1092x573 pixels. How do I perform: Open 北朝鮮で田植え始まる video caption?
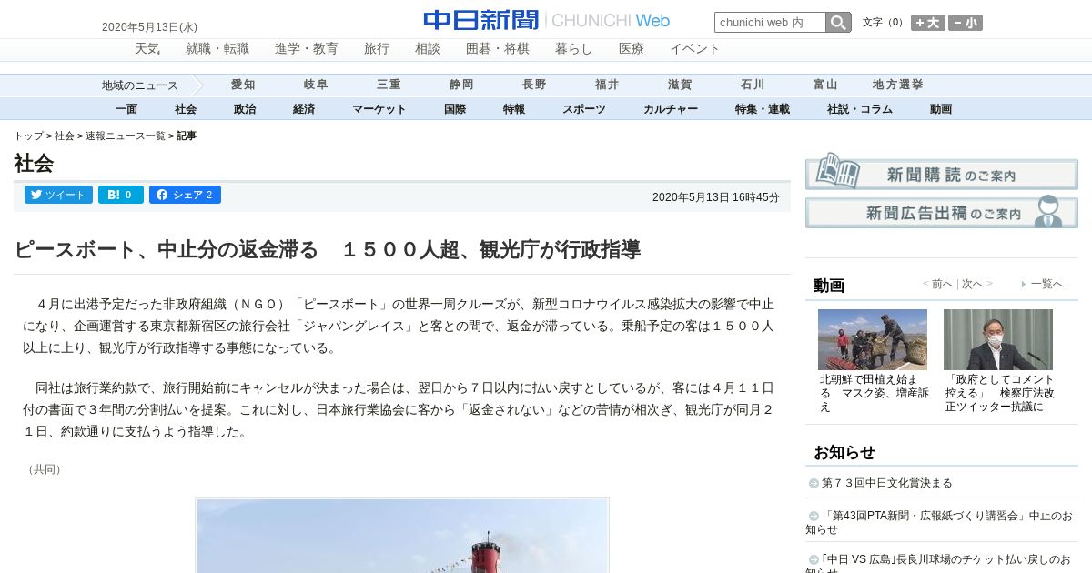click(x=875, y=393)
